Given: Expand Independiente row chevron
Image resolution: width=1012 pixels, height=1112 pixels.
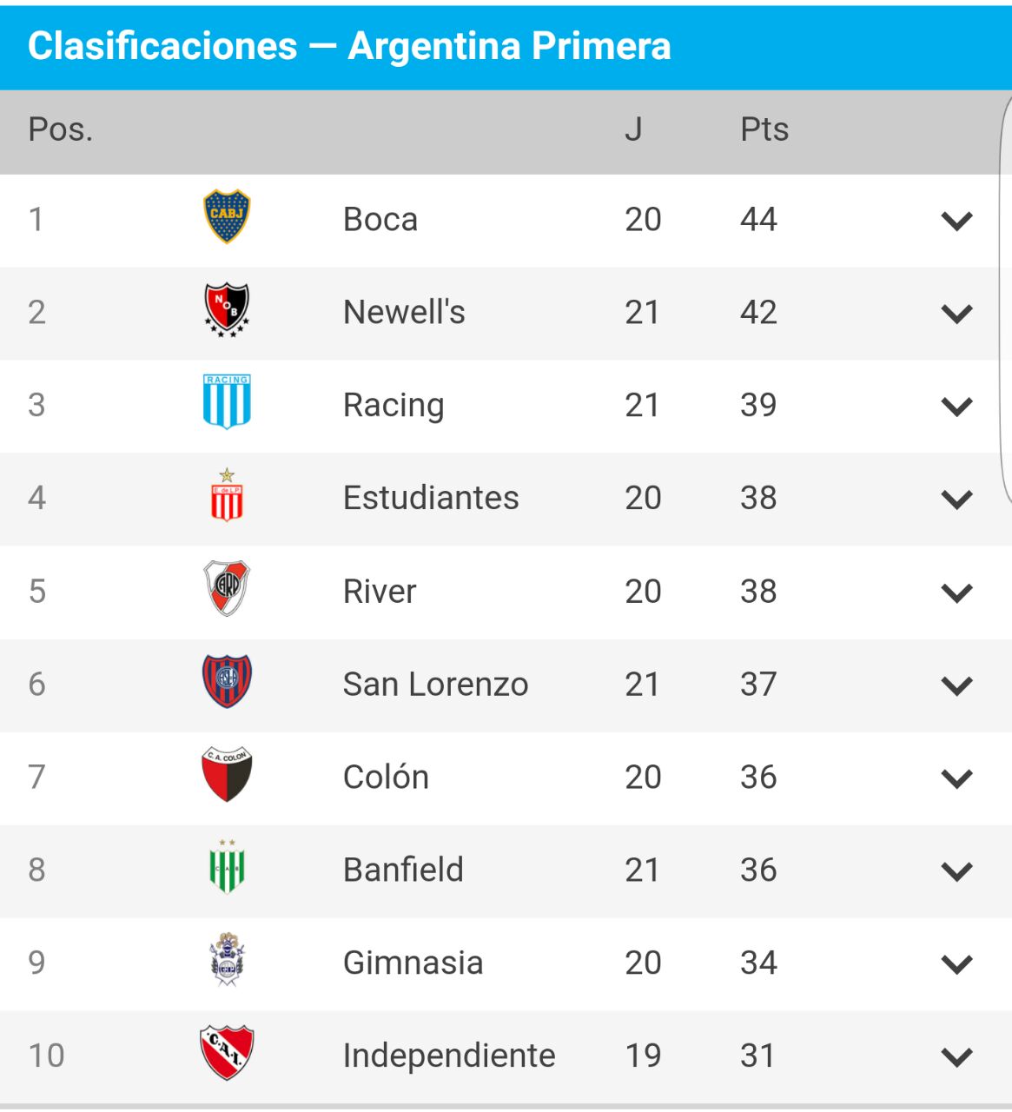Looking at the screenshot, I should point(956,1057).
